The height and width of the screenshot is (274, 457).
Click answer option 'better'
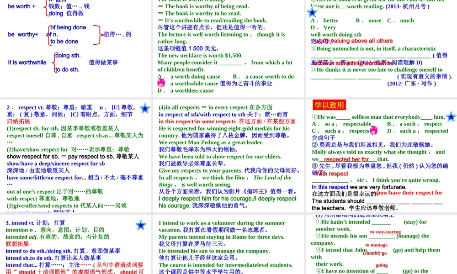pos(331,21)
